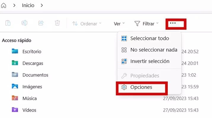Click the Descargas folder icon
The height and width of the screenshot is (118, 212).
click(15, 63)
